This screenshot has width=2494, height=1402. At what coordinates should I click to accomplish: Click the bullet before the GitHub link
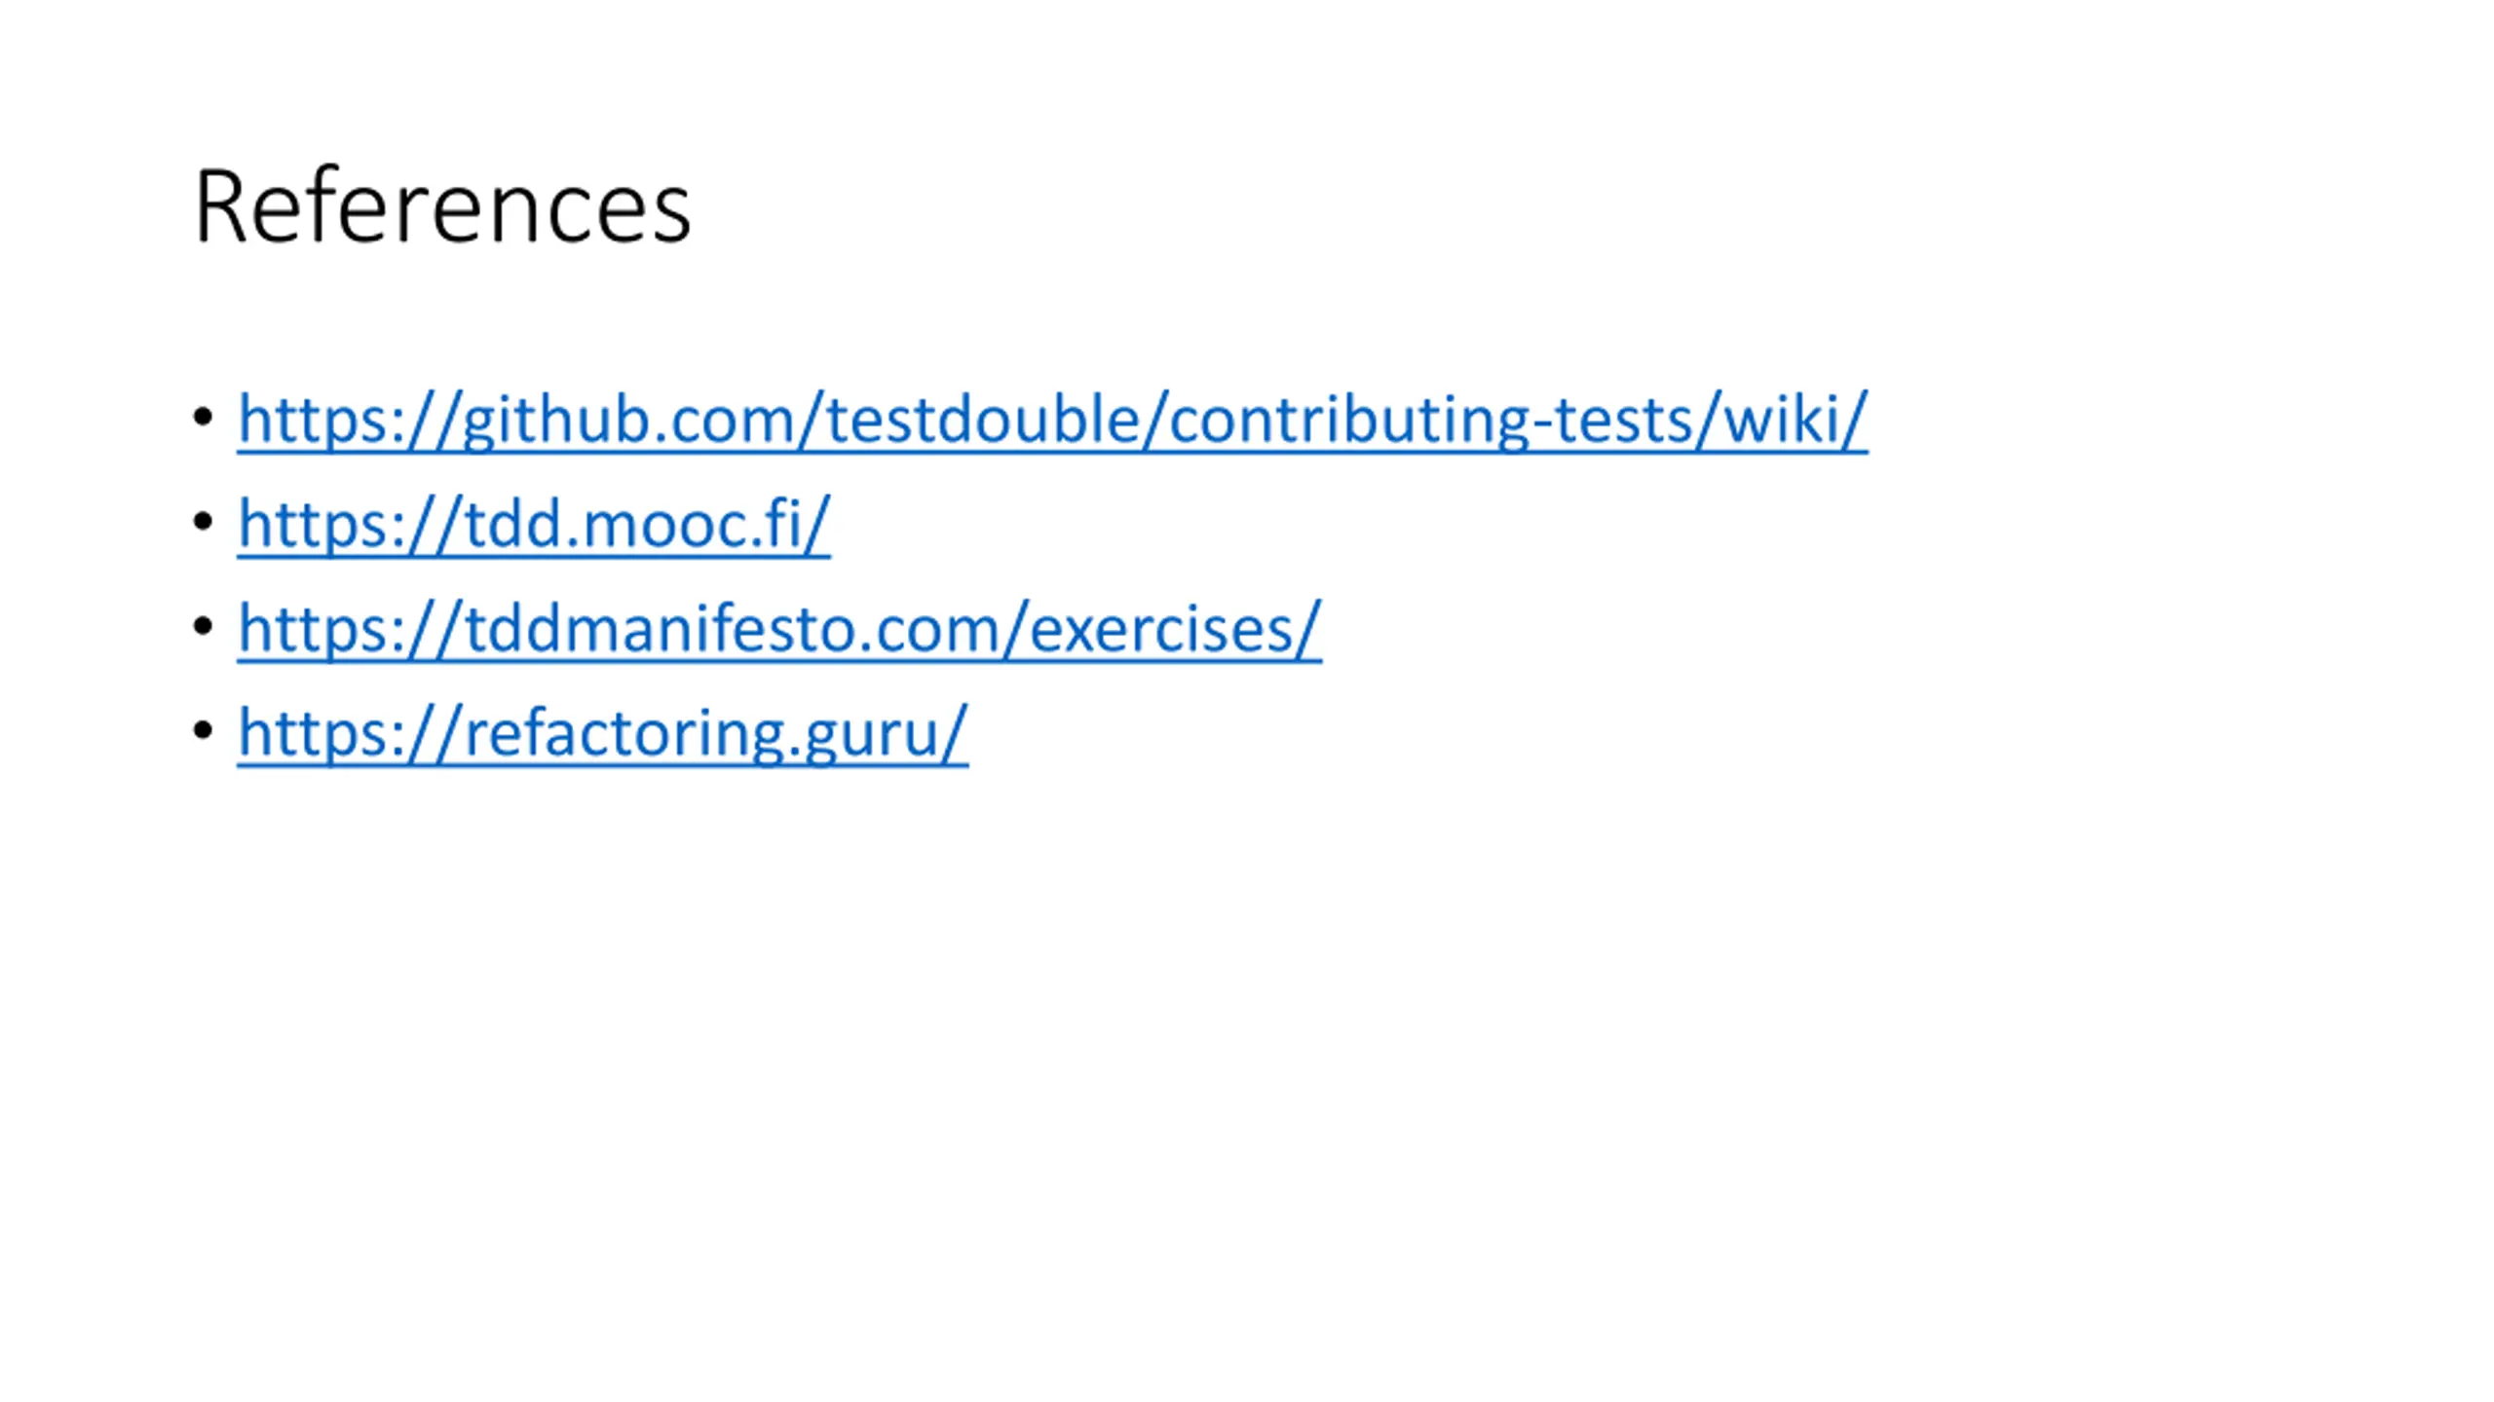203,418
